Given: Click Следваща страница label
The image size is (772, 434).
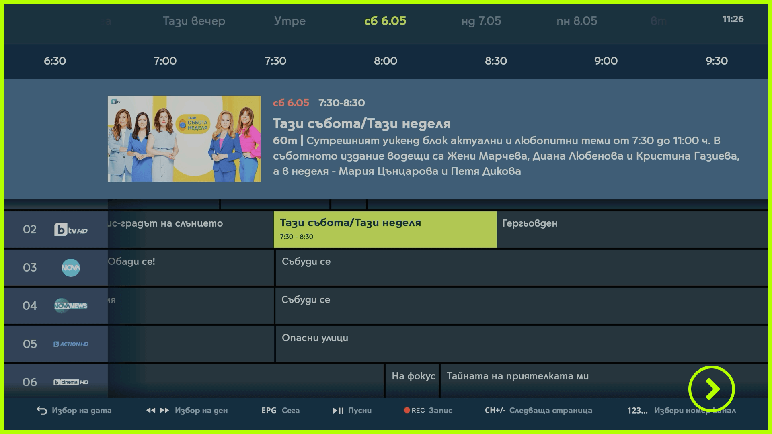Looking at the screenshot, I should tap(551, 410).
